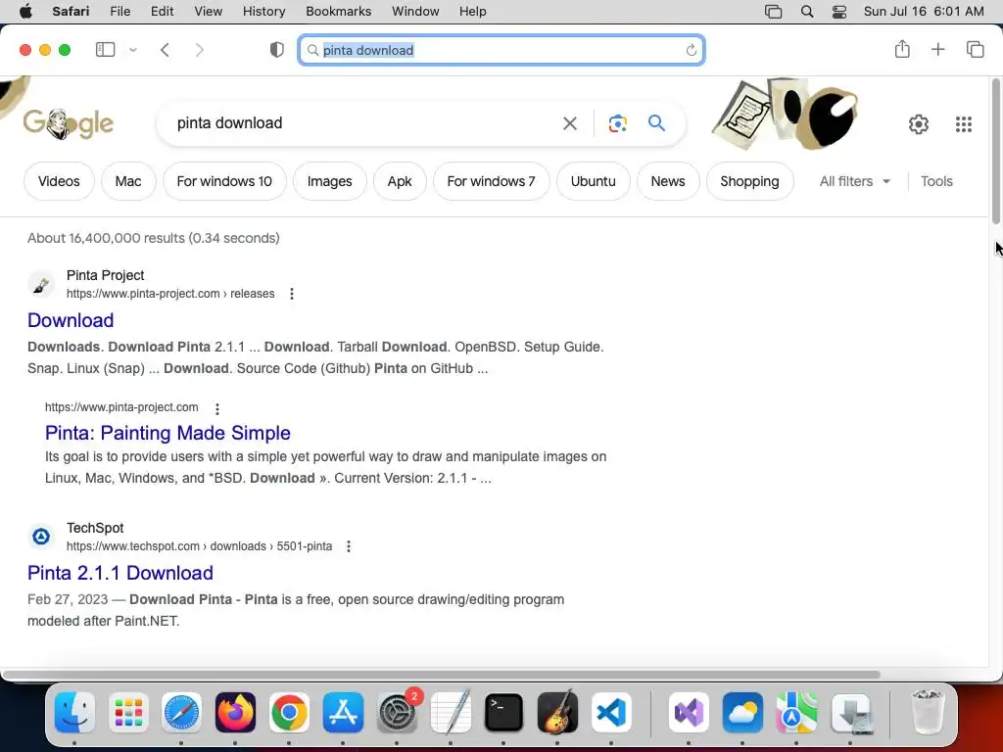The width and height of the screenshot is (1003, 752).
Task: Click the vertical page scrollbar
Action: (996, 151)
